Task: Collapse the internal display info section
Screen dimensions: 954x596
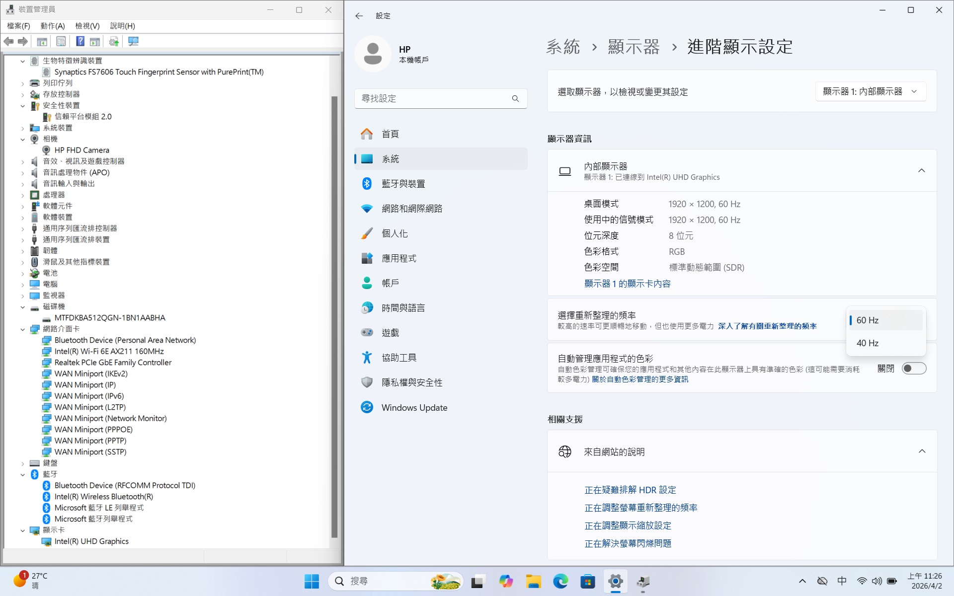Action: coord(921,171)
